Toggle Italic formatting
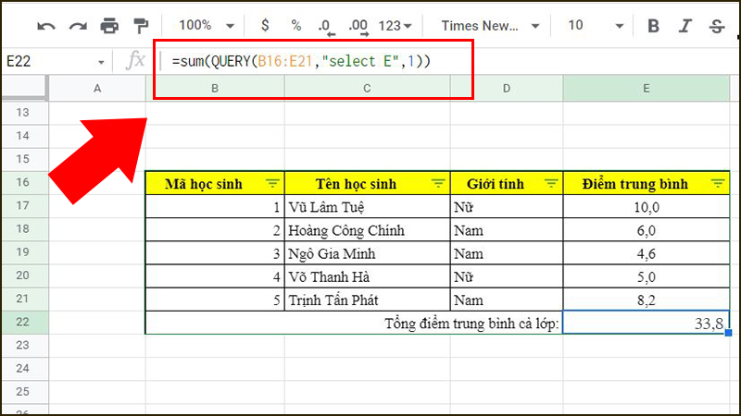 tap(684, 26)
